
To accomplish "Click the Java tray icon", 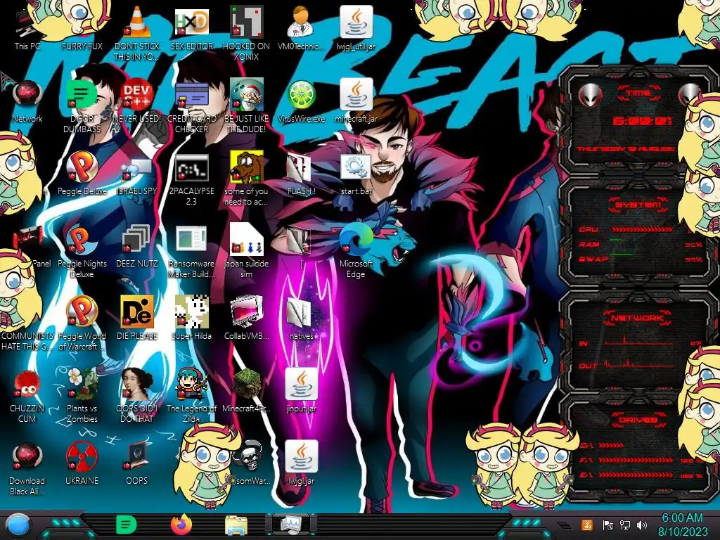I will pyautogui.click(x=587, y=525).
